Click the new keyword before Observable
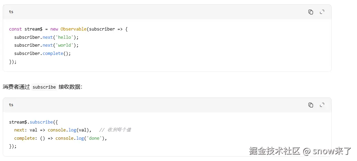 click(x=54, y=29)
